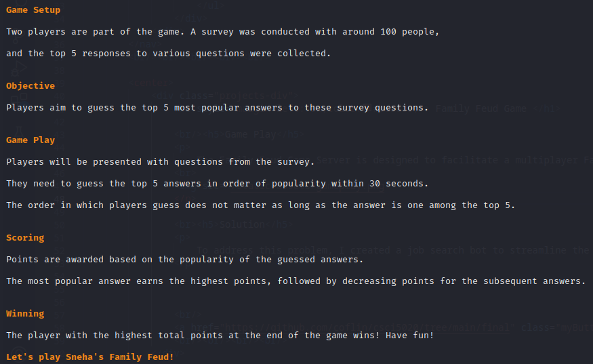
Task: Click the 'Players aim to guess' sentence
Action: [217, 108]
